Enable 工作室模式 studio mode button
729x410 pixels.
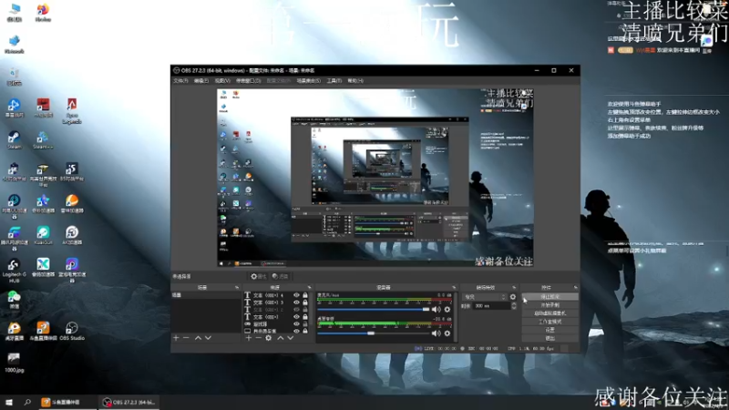[550, 322]
